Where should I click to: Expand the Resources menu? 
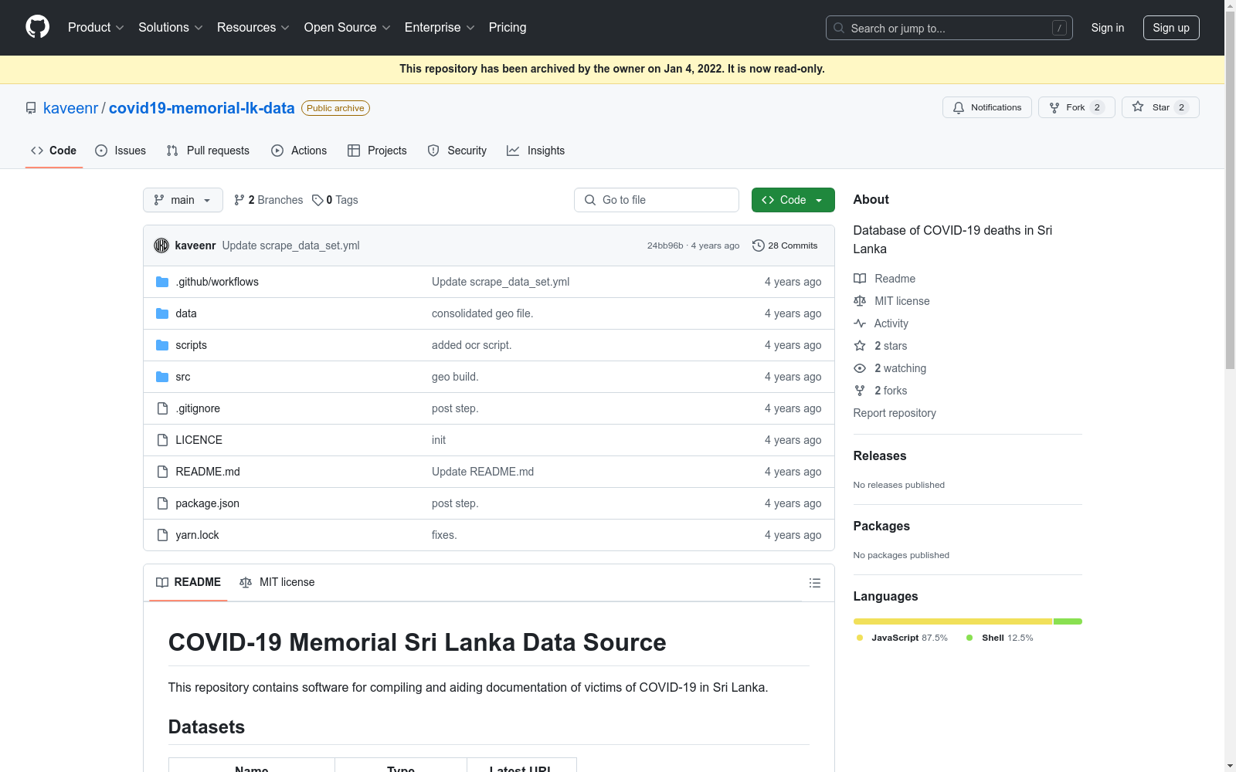point(253,28)
